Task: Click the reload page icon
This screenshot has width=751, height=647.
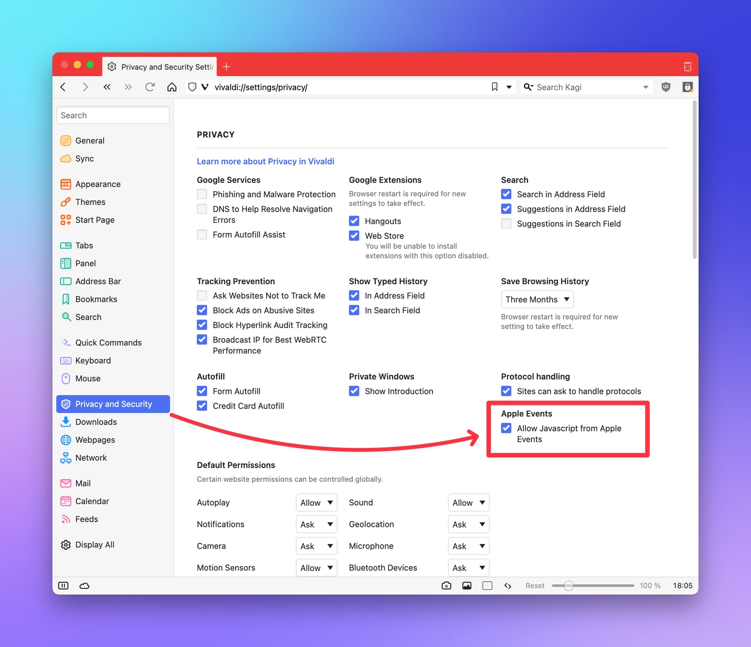Action: pyautogui.click(x=150, y=87)
